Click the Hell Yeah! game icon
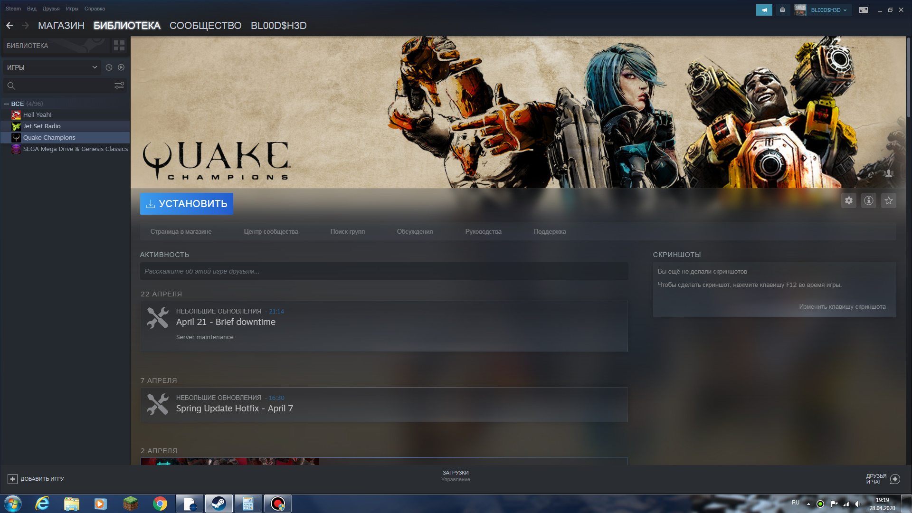 point(16,115)
